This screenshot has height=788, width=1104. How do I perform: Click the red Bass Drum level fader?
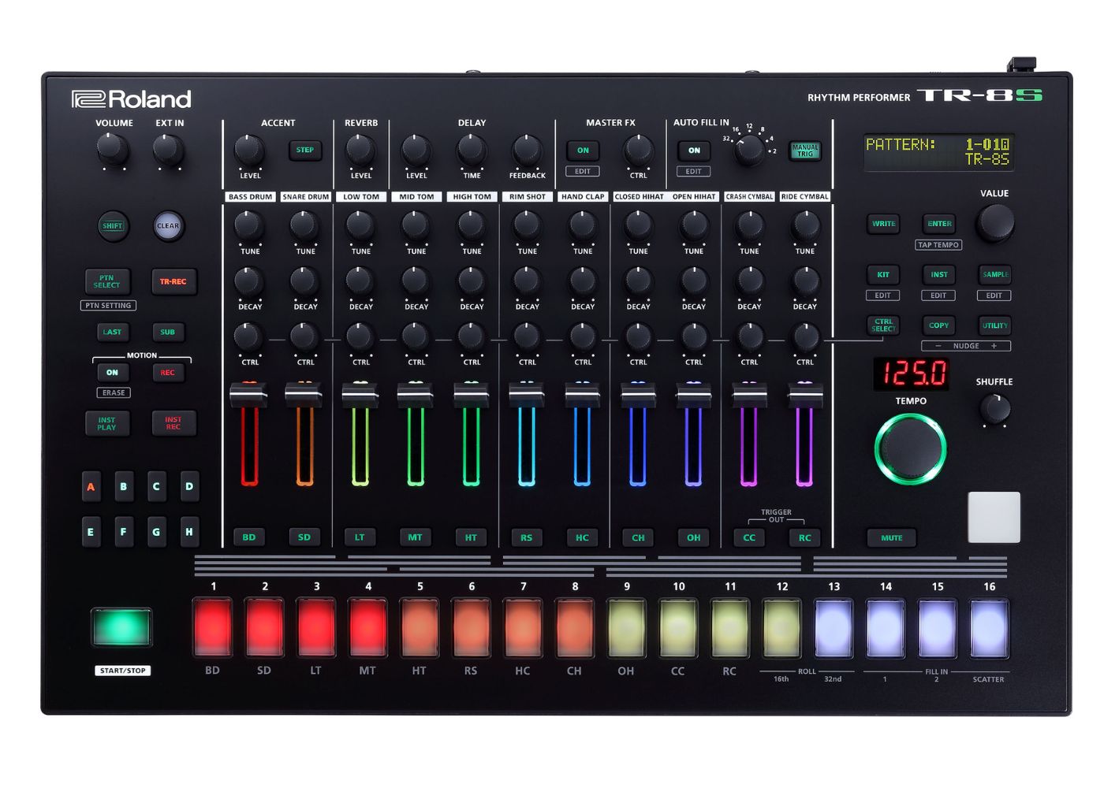(249, 394)
